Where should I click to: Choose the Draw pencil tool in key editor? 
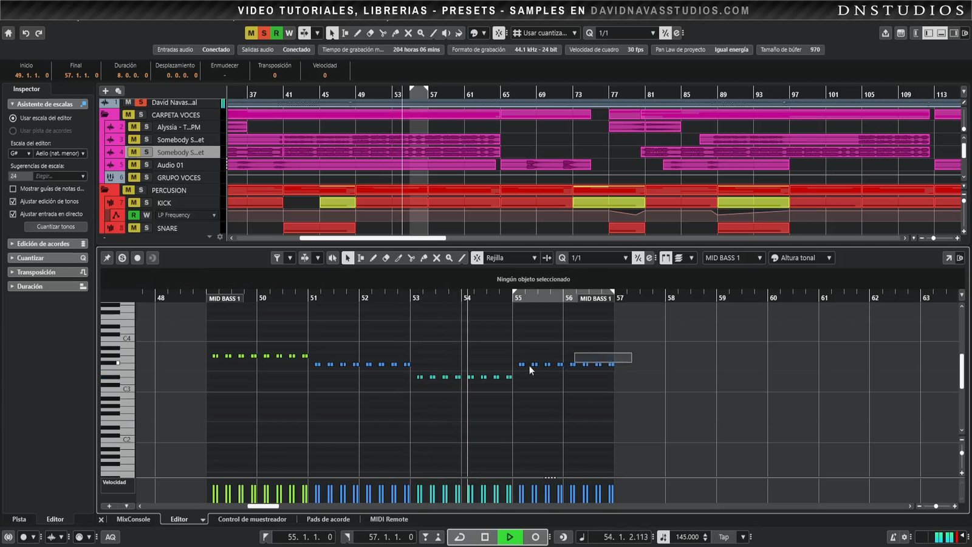click(x=373, y=258)
